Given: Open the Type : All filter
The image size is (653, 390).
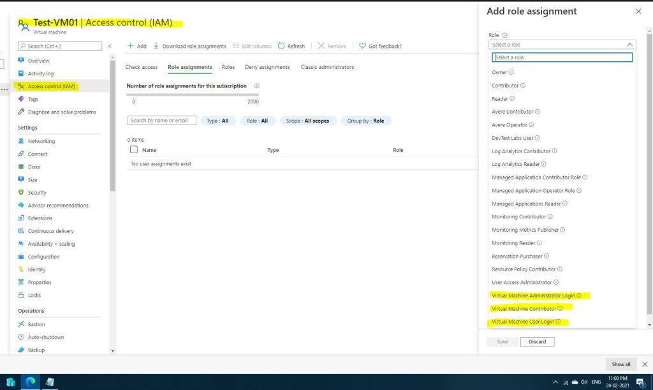Looking at the screenshot, I should (x=218, y=121).
